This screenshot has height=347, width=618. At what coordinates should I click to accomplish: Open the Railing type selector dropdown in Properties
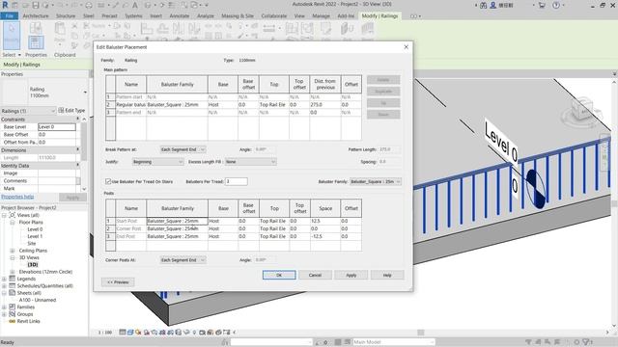85,93
